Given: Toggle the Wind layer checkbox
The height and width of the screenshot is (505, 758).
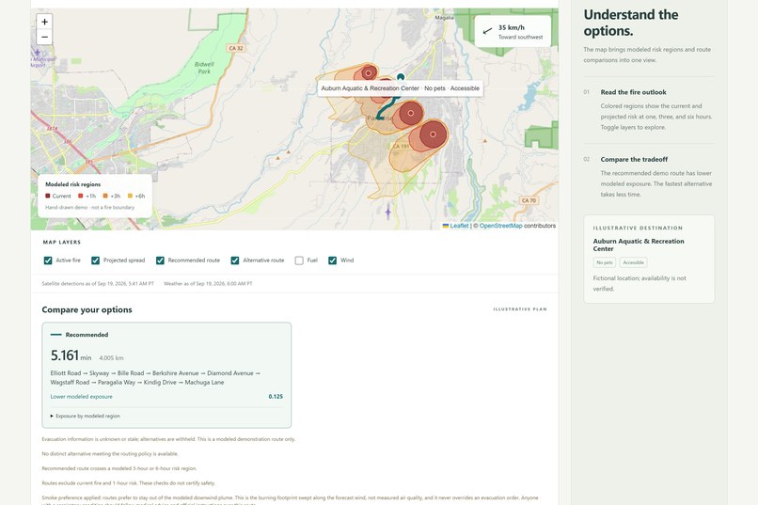Looking at the screenshot, I should click(333, 260).
